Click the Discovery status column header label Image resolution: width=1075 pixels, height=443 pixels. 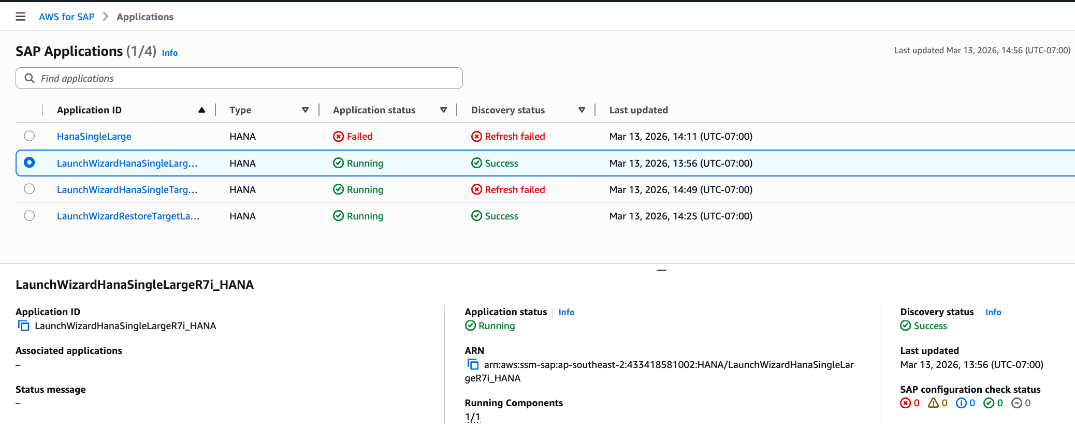[x=508, y=110]
